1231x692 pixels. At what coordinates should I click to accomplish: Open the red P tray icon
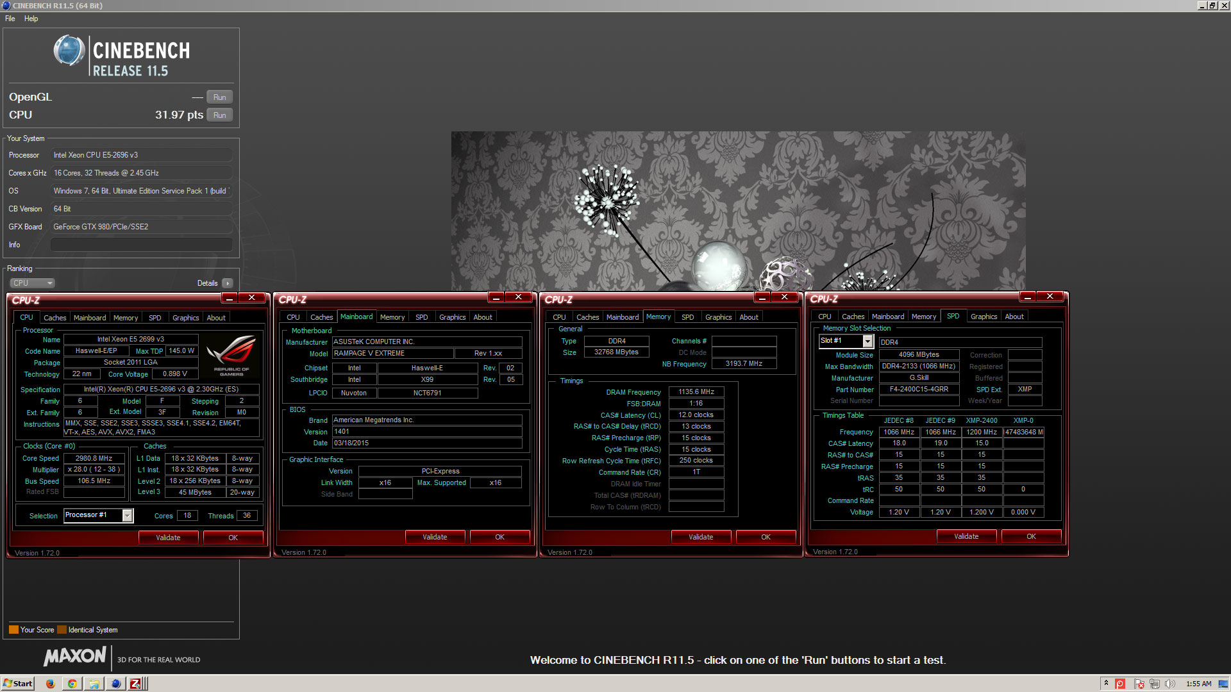[1120, 684]
